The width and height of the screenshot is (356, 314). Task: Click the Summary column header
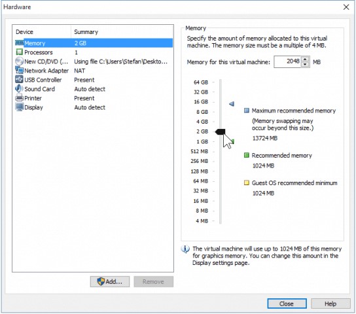tap(122, 32)
